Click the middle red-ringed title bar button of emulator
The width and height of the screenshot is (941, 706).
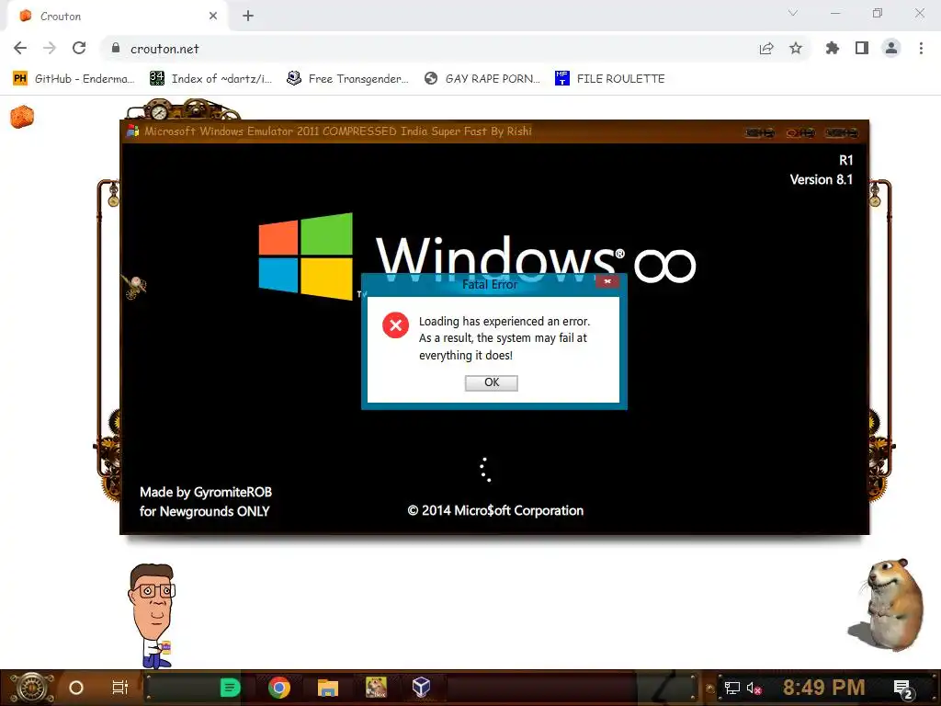tap(800, 132)
